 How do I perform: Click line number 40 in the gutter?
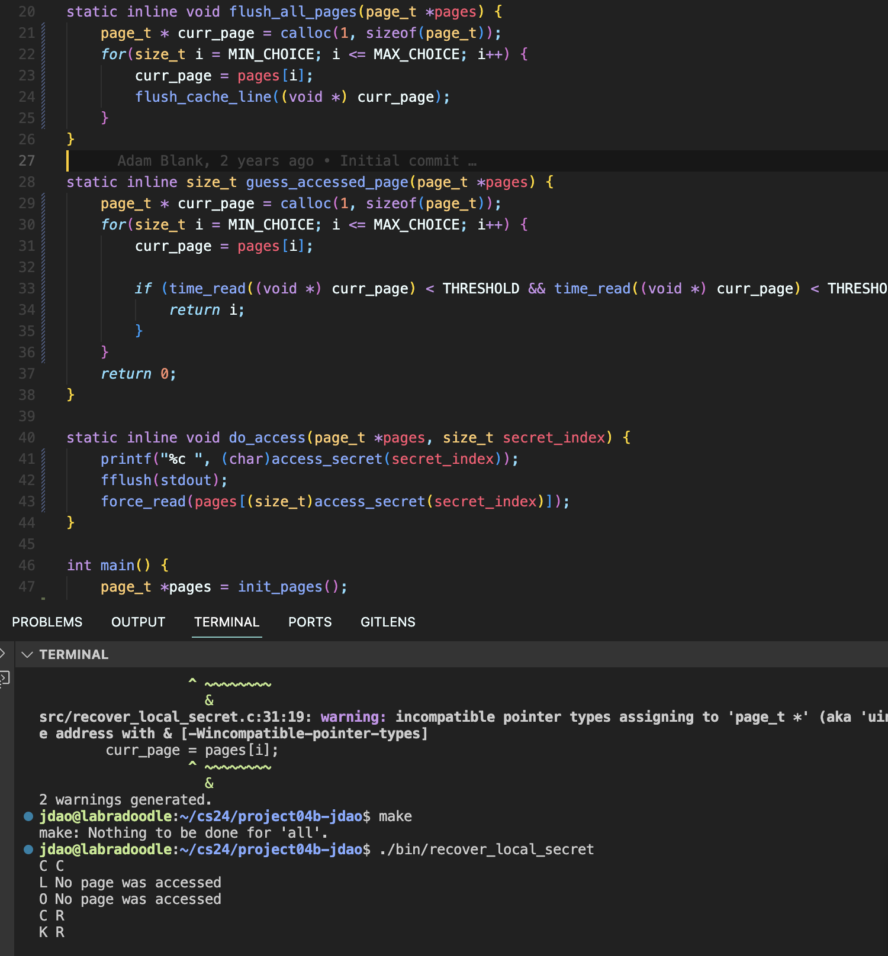pos(27,438)
